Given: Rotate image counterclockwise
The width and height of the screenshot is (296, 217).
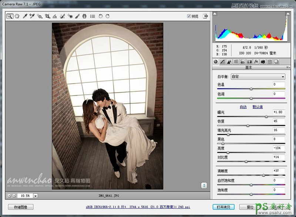Looking at the screenshot, I should coord(100,16).
